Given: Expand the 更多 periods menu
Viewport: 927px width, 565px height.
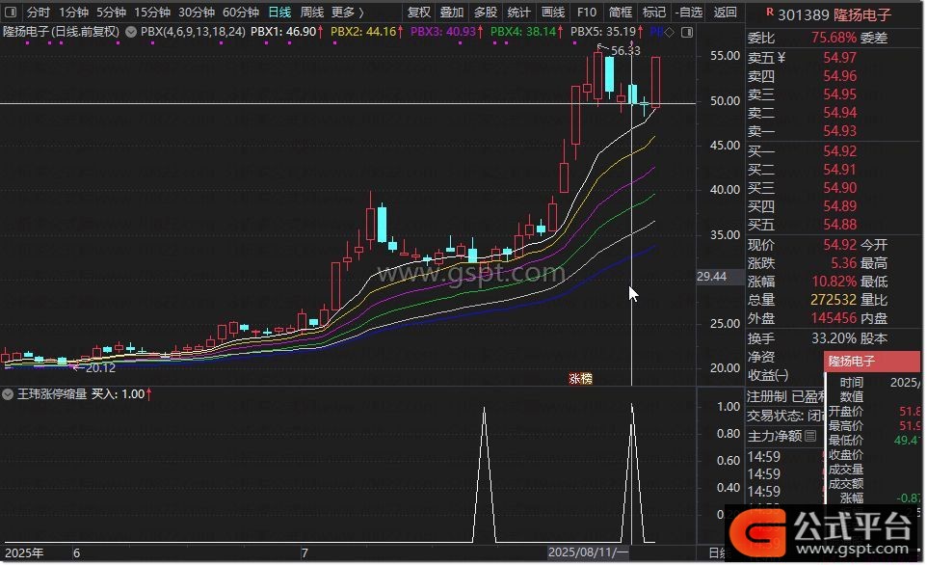Looking at the screenshot, I should click(x=348, y=12).
